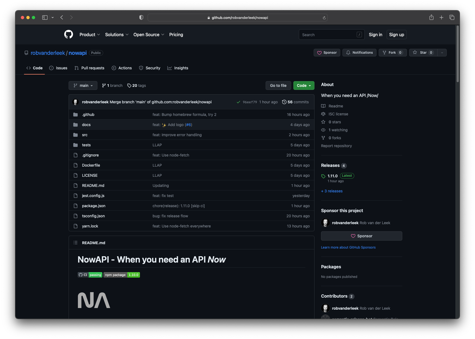Click the CI passing badge
Screen dimensions: 475x339
(90, 275)
